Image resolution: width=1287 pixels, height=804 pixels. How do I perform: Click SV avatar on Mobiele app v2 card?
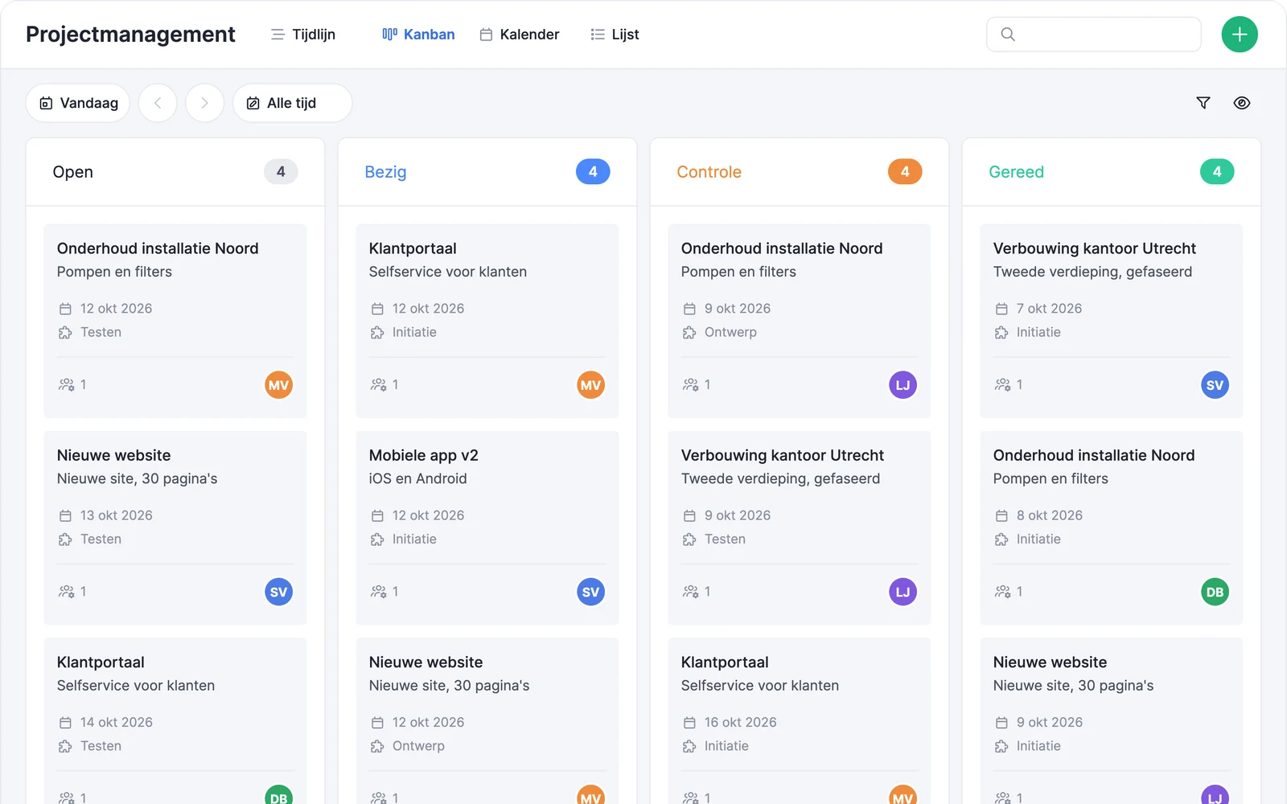click(590, 593)
